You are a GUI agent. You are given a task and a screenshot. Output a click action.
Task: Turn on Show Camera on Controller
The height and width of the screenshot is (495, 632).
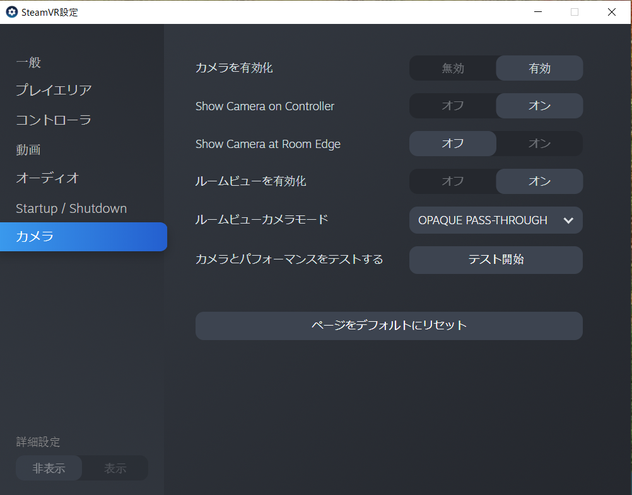(539, 106)
